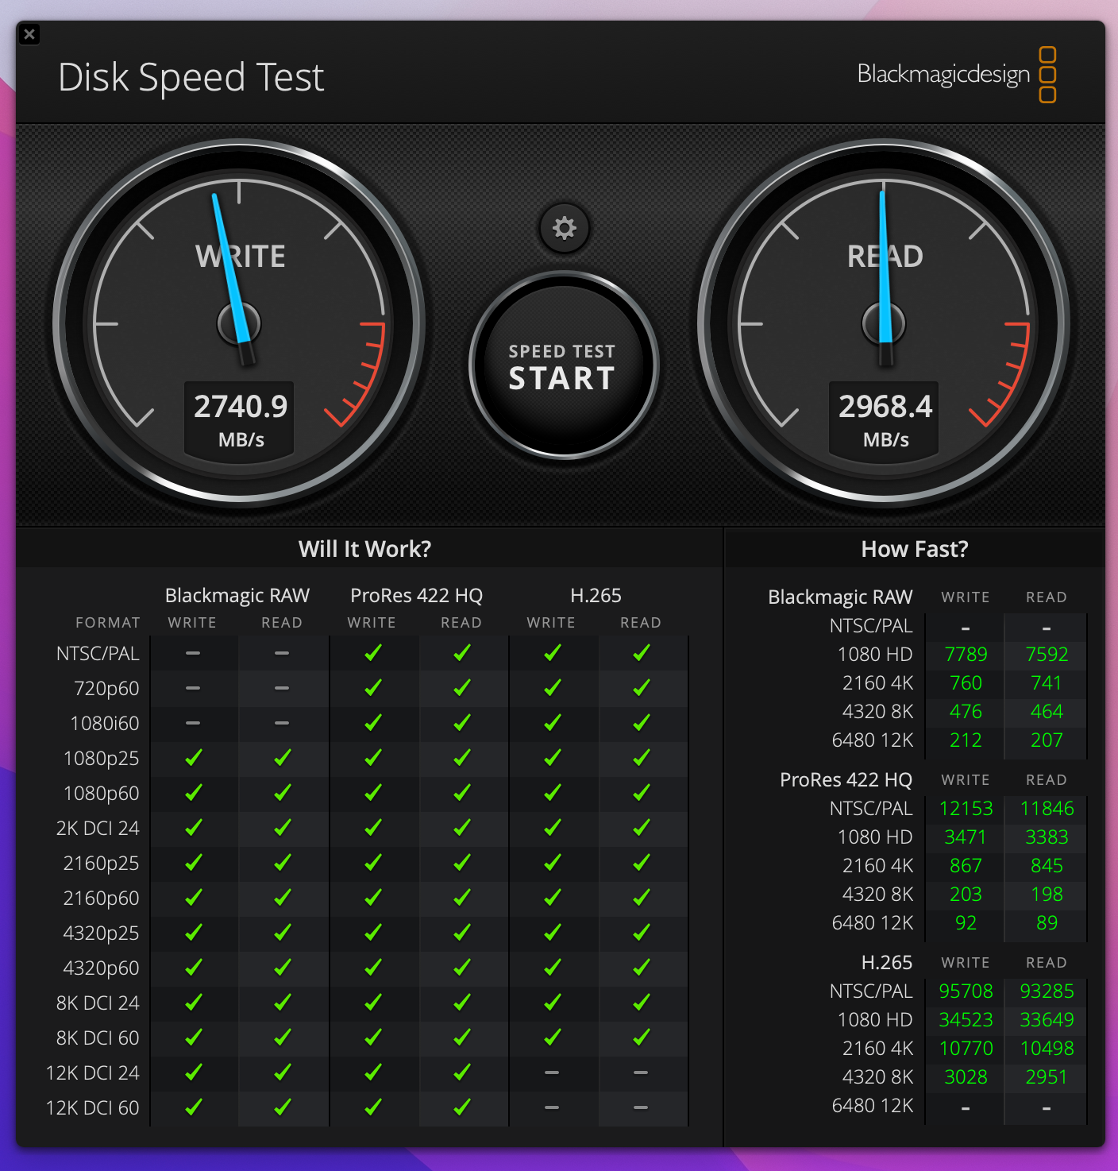Select the 8K DCI 24 row label
This screenshot has height=1171, width=1118.
click(98, 1003)
